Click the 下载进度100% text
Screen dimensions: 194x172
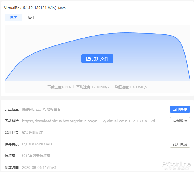(x=59, y=87)
